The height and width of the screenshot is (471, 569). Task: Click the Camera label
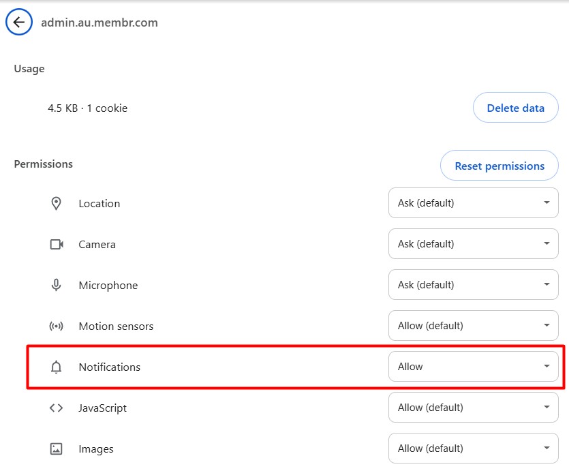click(x=97, y=244)
